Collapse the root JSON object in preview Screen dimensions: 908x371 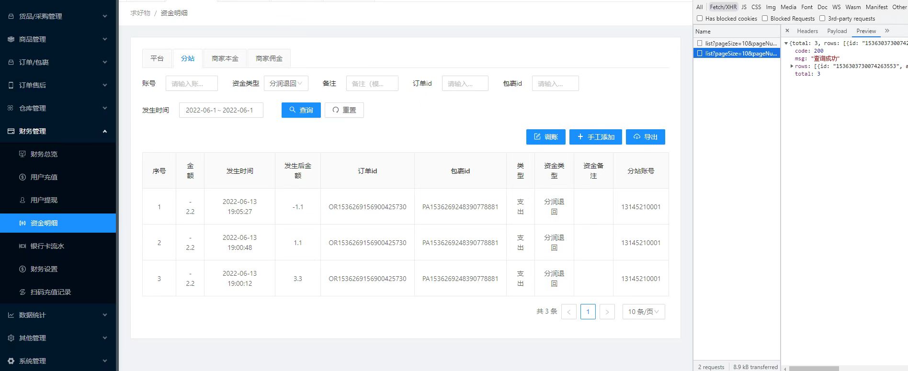[x=786, y=43]
